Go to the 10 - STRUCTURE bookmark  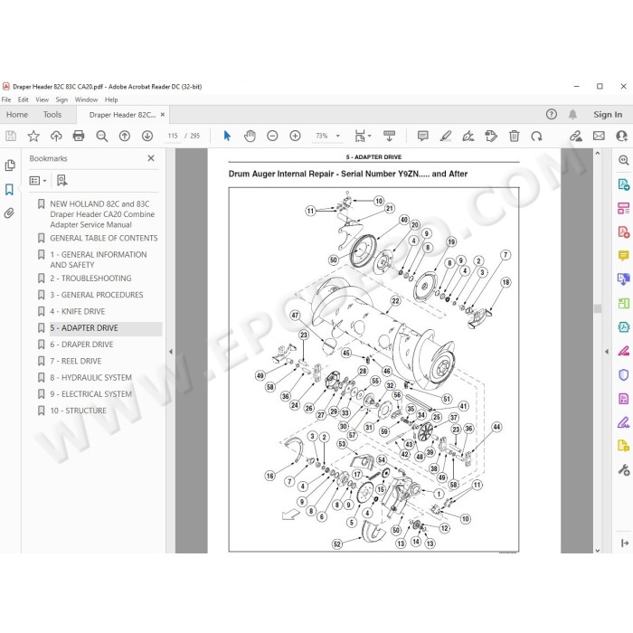(x=79, y=411)
